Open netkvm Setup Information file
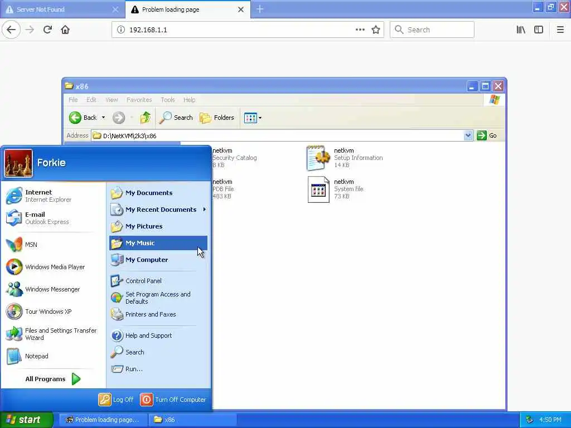The height and width of the screenshot is (428, 571). [345, 158]
